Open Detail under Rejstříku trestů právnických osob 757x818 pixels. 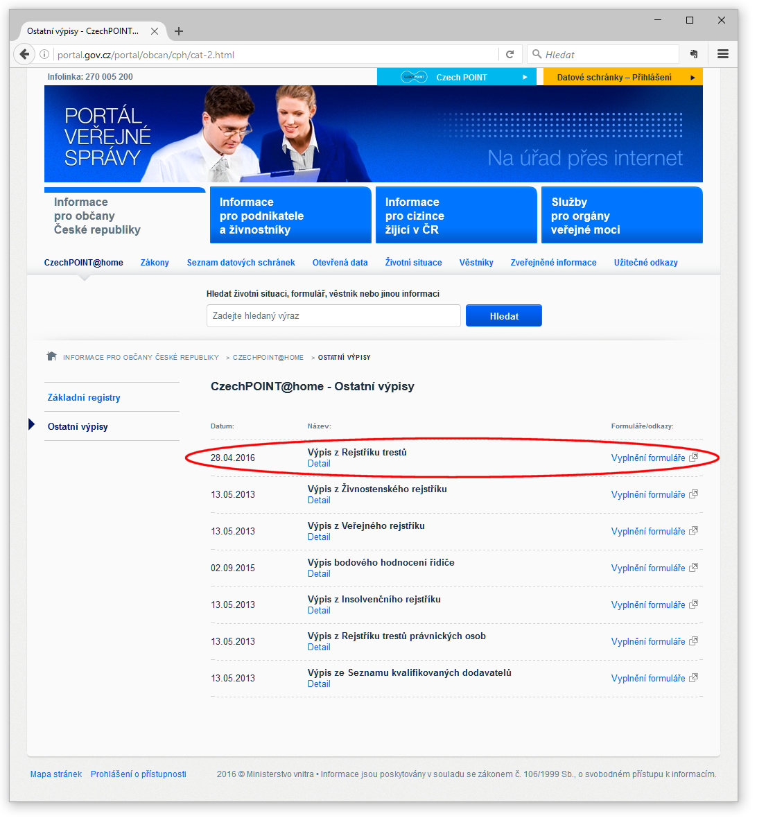(x=319, y=647)
